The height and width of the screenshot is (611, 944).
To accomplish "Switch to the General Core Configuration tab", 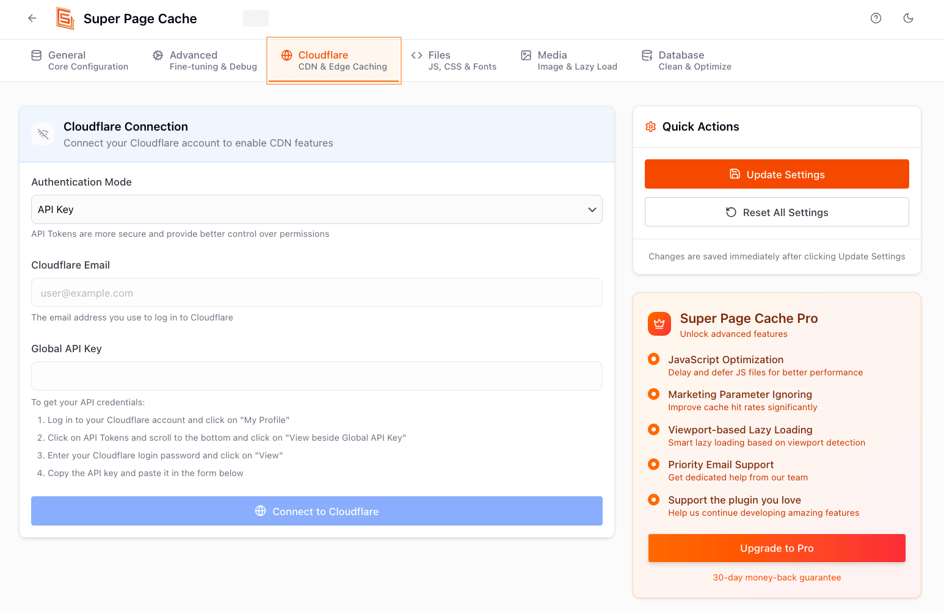I will click(x=80, y=60).
